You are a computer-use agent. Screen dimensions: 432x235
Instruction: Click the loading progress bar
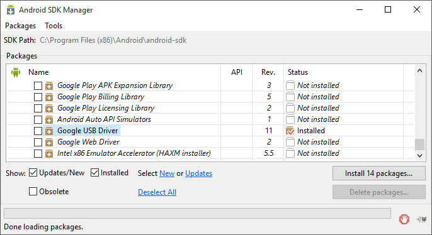[197, 213]
